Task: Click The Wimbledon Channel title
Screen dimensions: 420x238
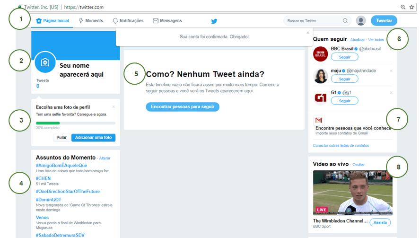Action: 340,221
